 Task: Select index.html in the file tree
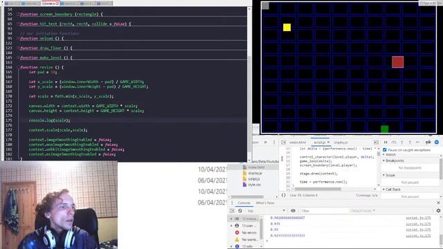click(x=256, y=167)
